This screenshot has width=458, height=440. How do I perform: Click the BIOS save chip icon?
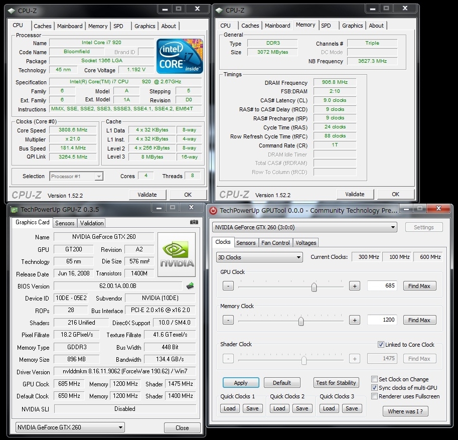point(190,286)
